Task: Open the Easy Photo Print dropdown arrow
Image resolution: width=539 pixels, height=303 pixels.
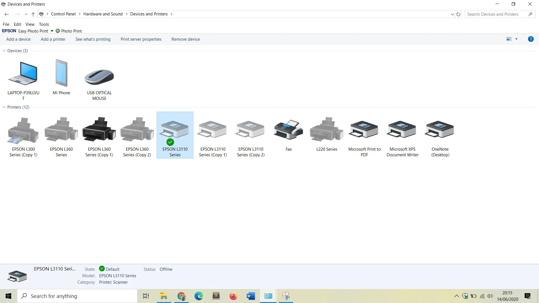Action: click(x=52, y=31)
